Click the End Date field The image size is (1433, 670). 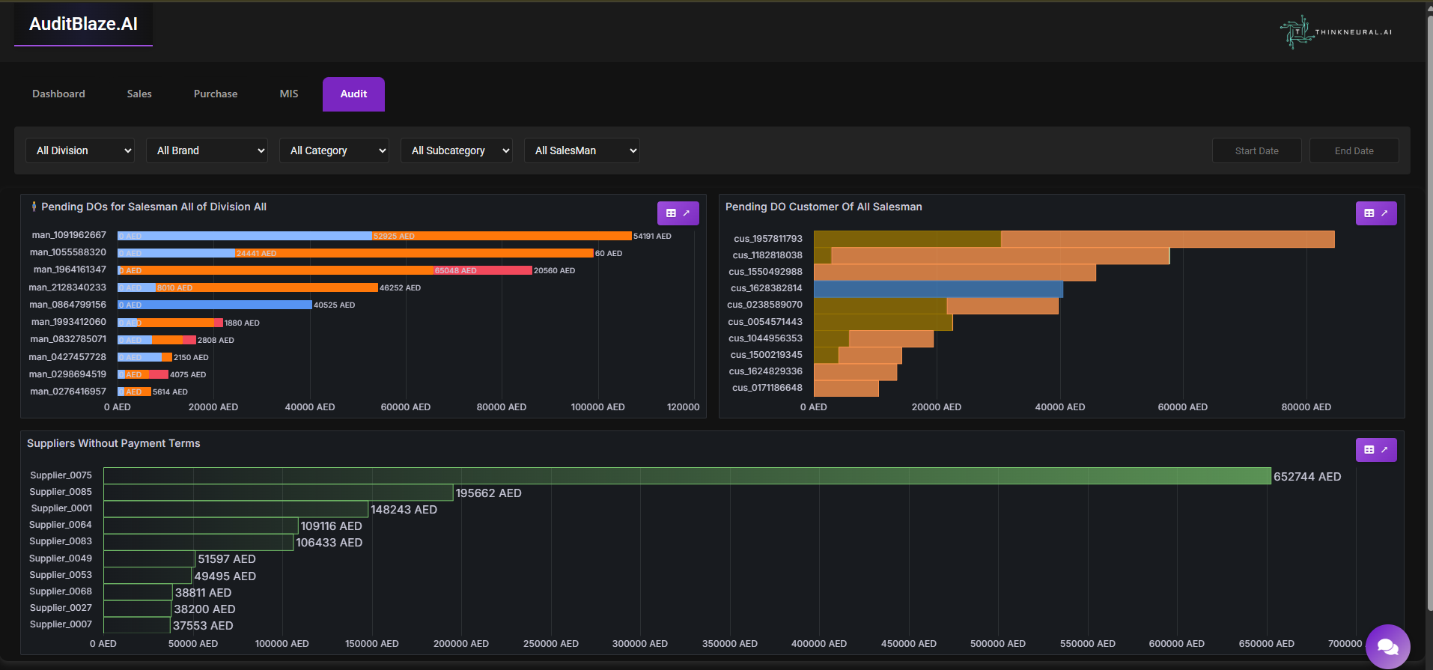(x=1354, y=150)
